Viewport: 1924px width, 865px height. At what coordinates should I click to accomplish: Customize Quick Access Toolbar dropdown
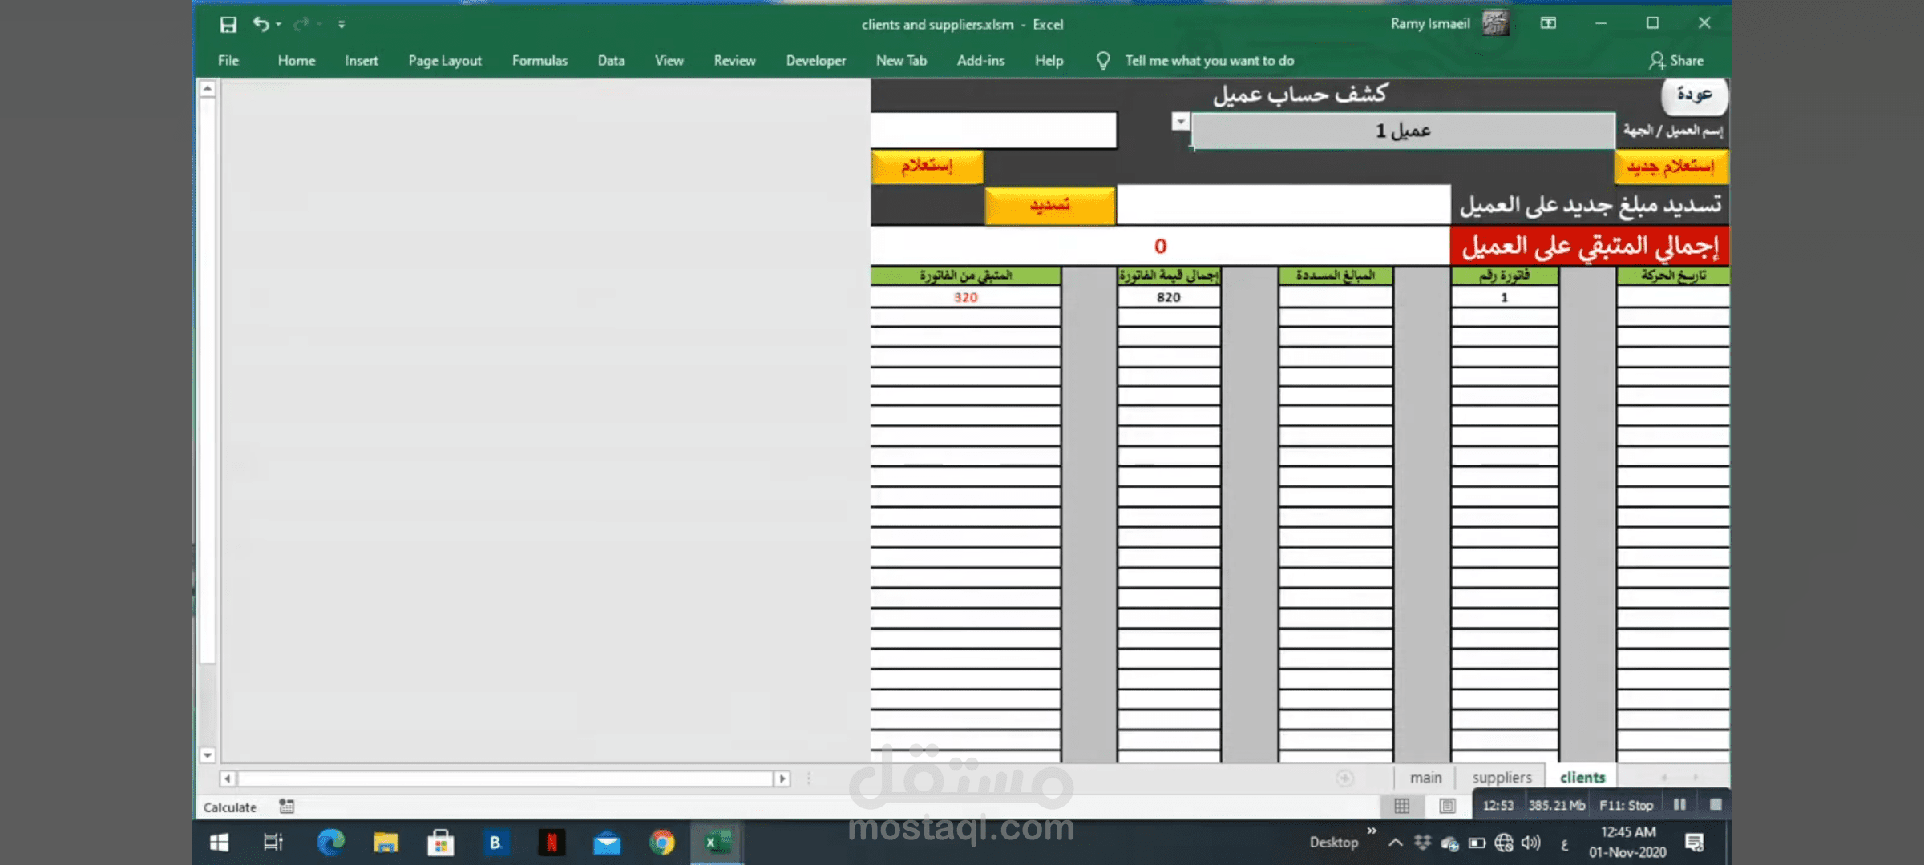pos(342,25)
